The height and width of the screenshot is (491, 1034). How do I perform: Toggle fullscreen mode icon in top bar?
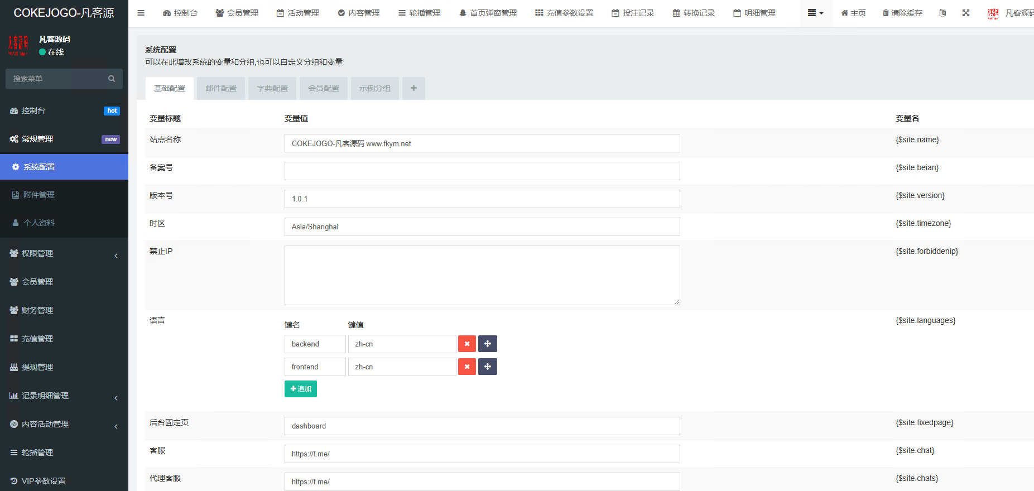pos(965,13)
